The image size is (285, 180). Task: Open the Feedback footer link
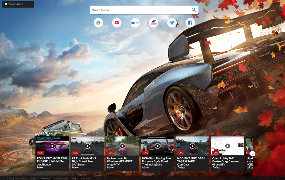point(85,178)
